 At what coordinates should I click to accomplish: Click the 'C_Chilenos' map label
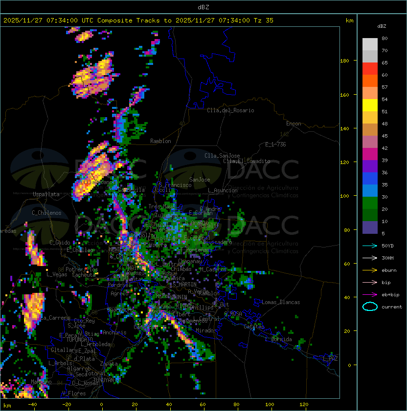pos(46,213)
